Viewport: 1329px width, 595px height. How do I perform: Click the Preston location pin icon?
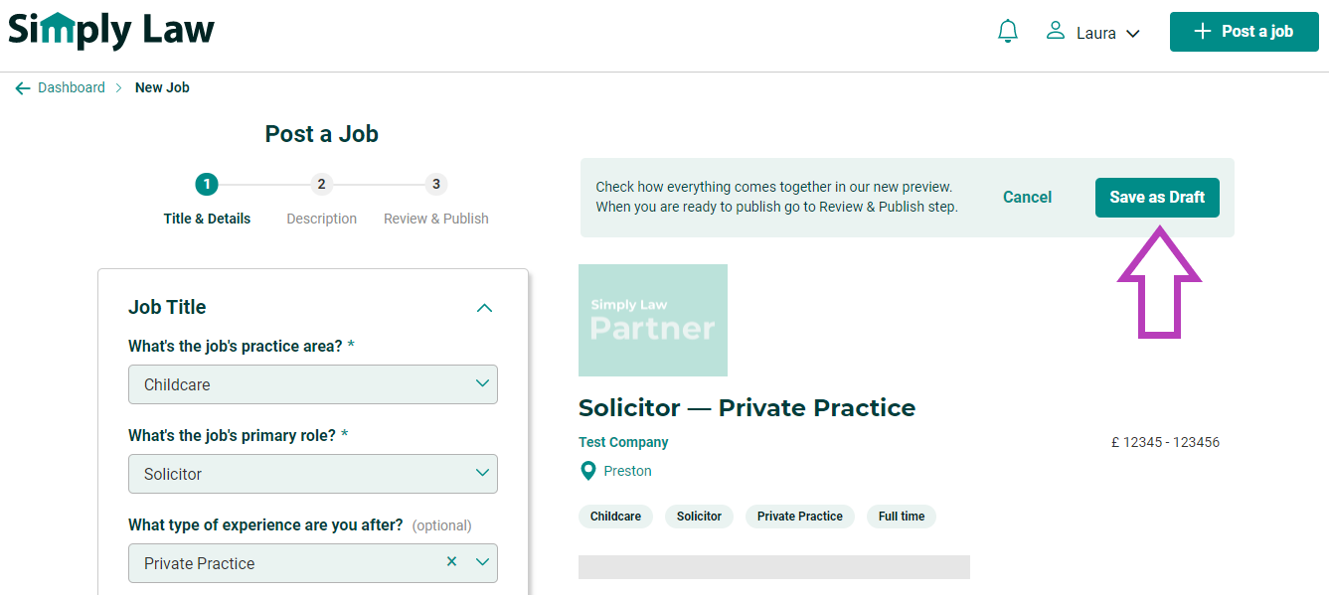click(588, 471)
